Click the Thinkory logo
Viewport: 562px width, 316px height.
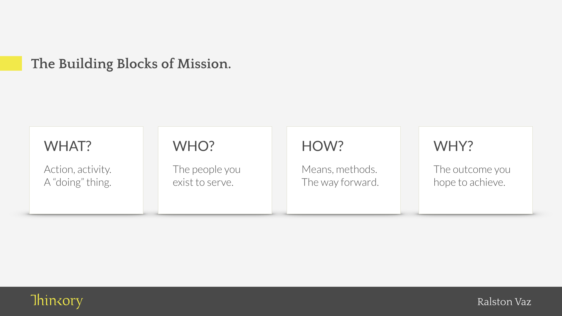tap(56, 301)
